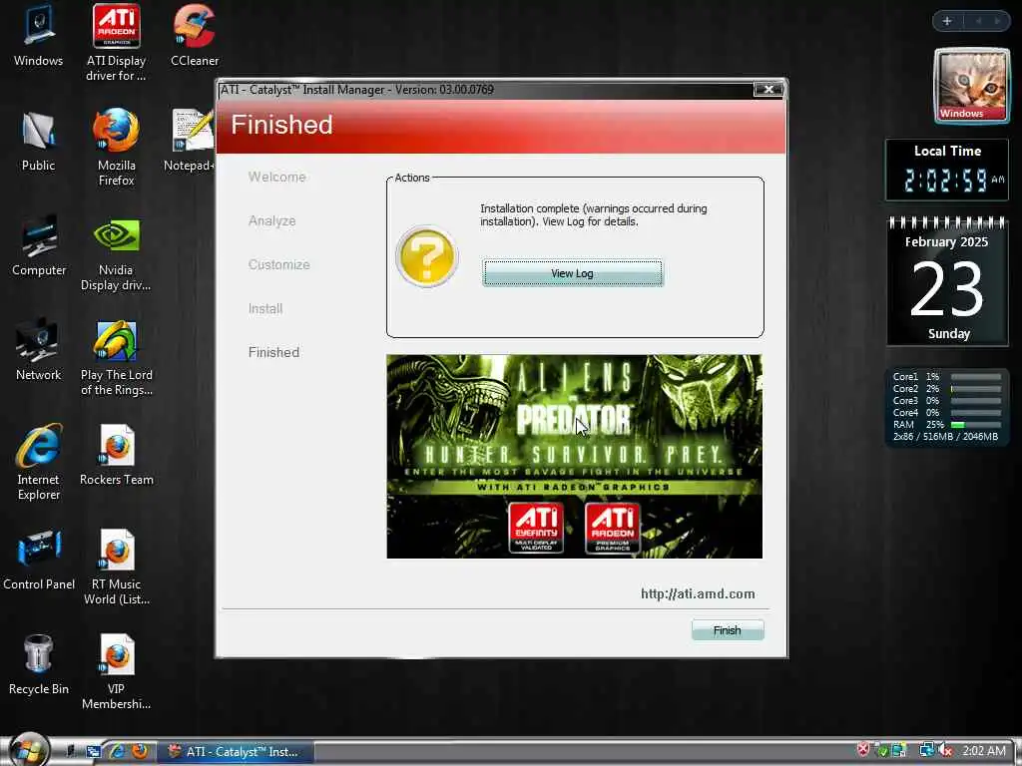The width and height of the screenshot is (1022, 766).
Task: Open the Notepad++ desktop icon
Action: 191,141
